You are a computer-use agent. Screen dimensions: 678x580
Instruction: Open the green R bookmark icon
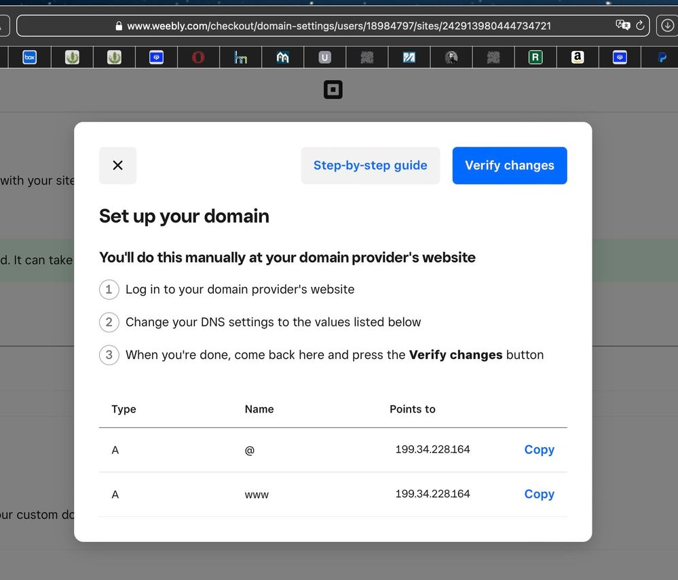tap(535, 58)
